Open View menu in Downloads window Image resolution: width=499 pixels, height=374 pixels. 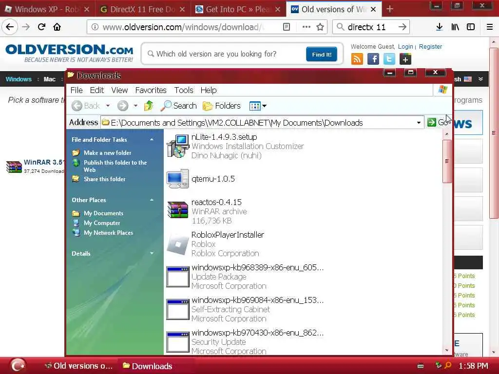(x=119, y=90)
